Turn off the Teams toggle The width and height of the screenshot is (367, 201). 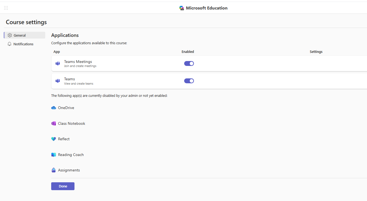click(x=189, y=81)
